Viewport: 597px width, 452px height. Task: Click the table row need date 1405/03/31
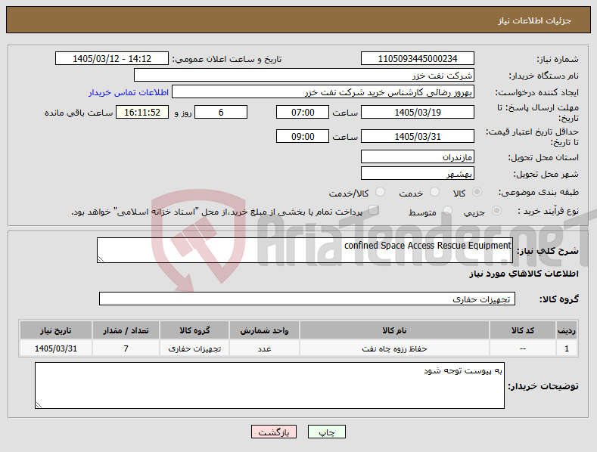point(56,348)
